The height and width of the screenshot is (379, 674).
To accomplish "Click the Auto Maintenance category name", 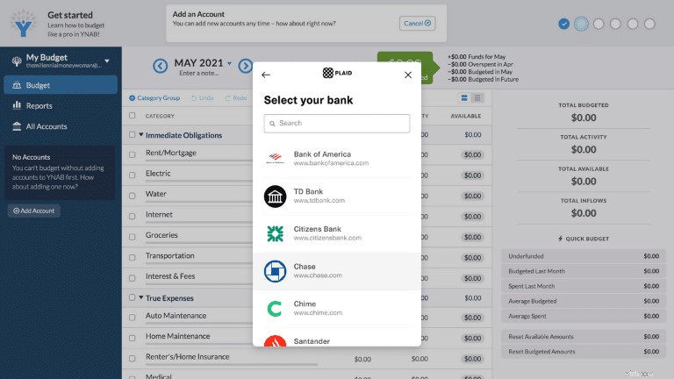I will pos(176,316).
